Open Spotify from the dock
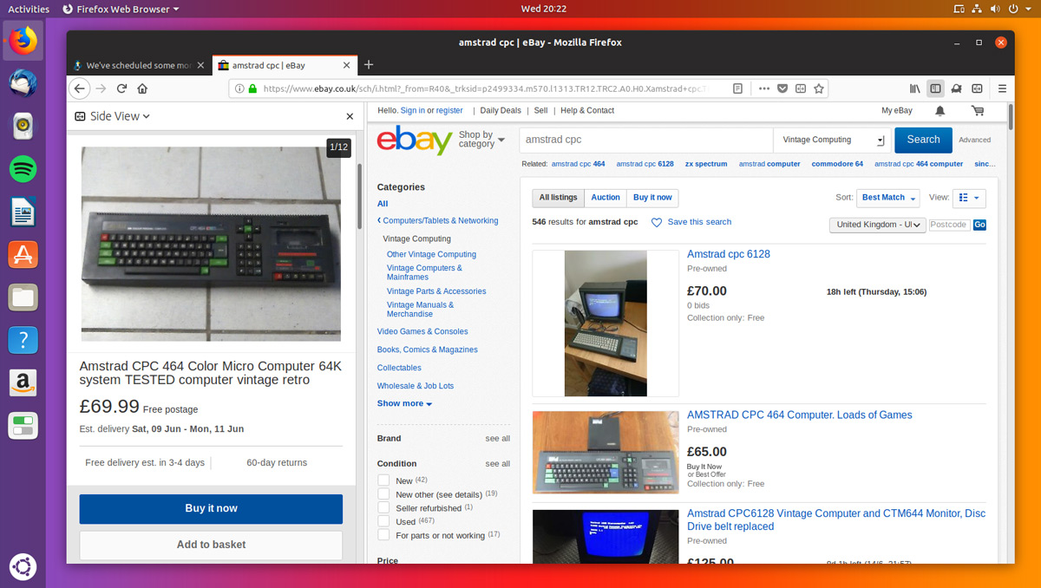This screenshot has width=1041, height=588. click(x=23, y=168)
